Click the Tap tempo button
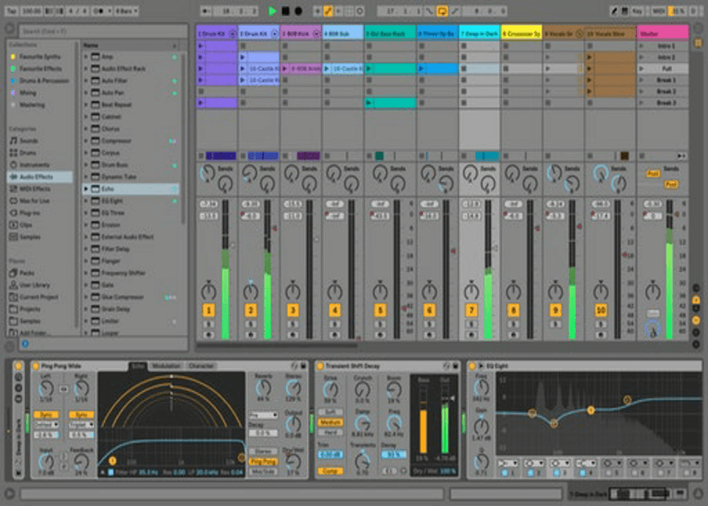Screen dimensions: 708x506 (x=10, y=11)
